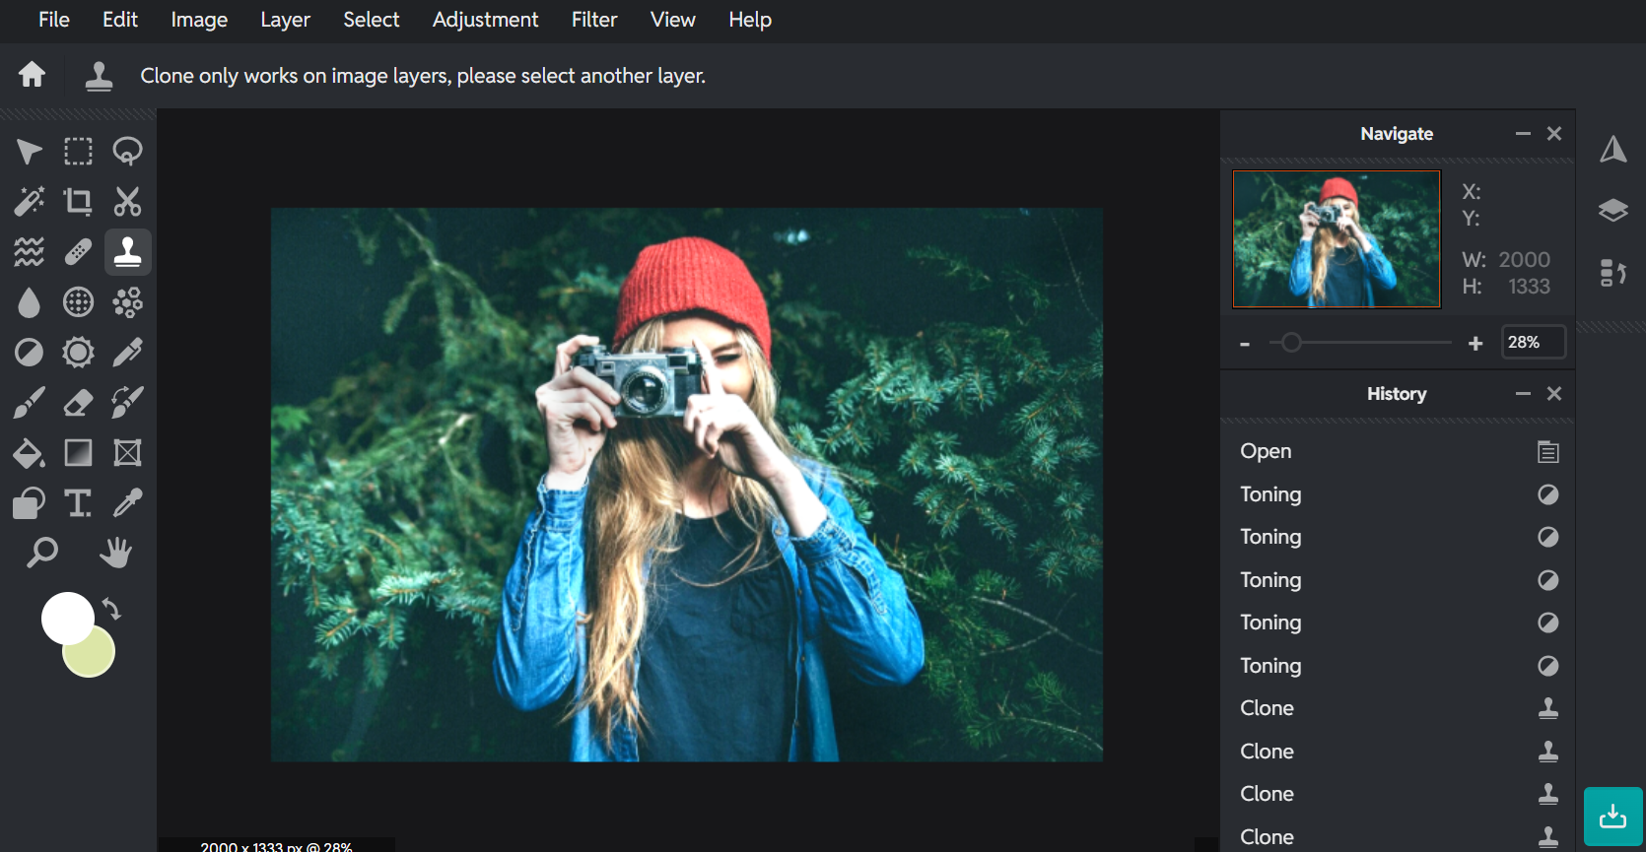Swap foreground and background colors
Viewport: 1646px width, 852px height.
[x=111, y=610]
